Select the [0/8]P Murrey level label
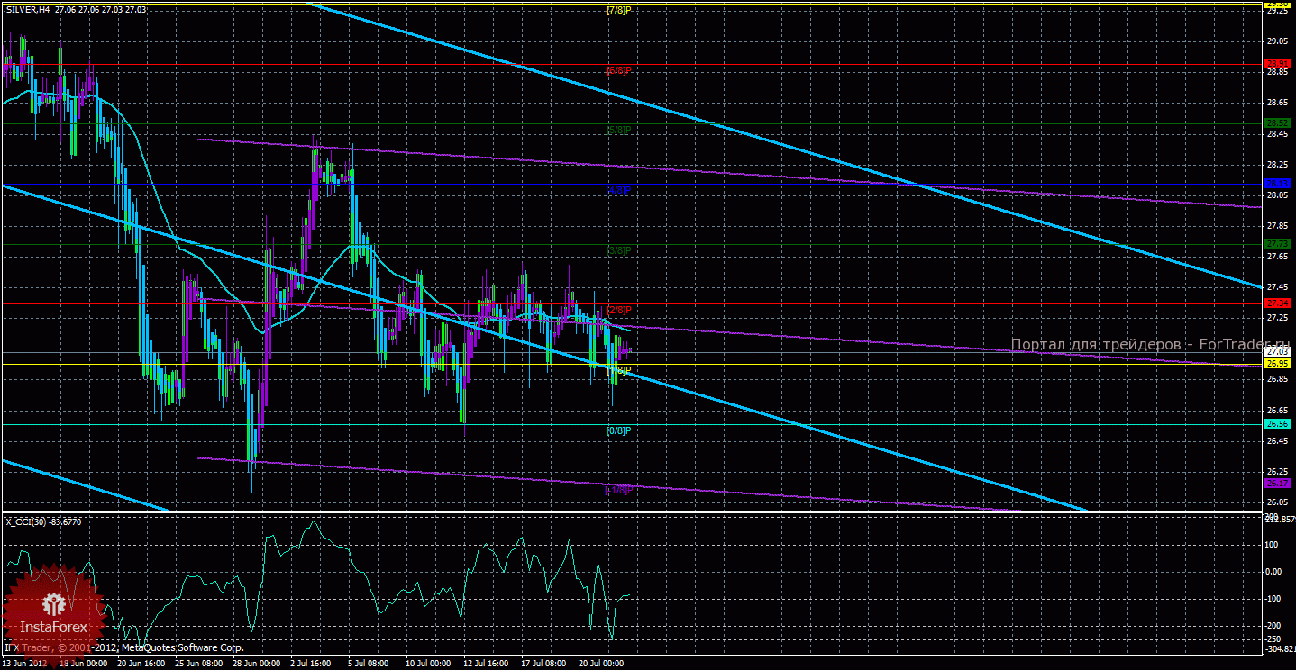The height and width of the screenshot is (670, 1296). coord(617,430)
